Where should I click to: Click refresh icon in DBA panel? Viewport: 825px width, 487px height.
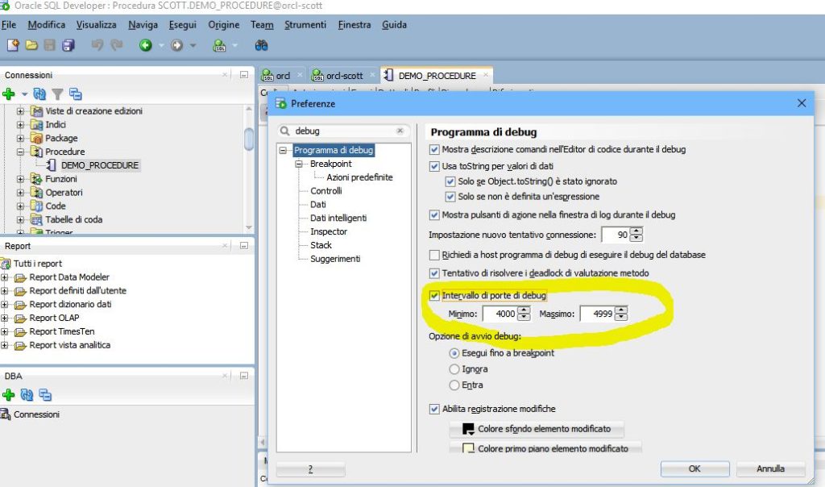click(x=27, y=394)
